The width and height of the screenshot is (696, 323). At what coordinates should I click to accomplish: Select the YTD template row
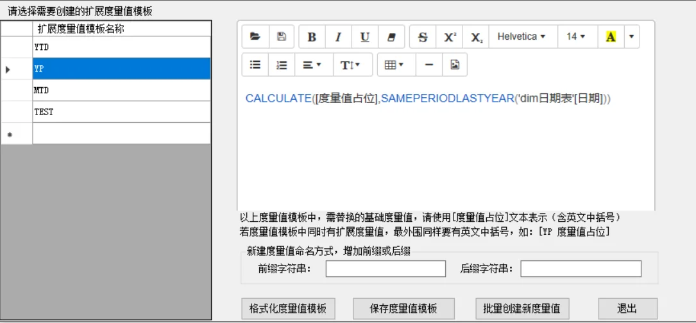122,47
